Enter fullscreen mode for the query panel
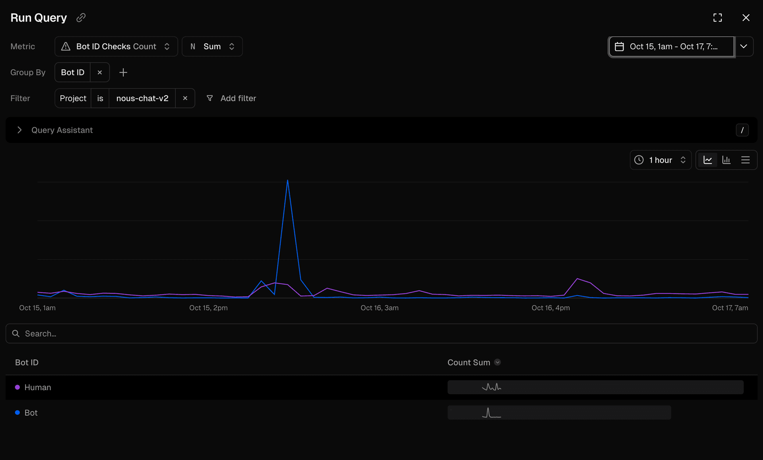Viewport: 763px width, 460px height. click(x=717, y=18)
